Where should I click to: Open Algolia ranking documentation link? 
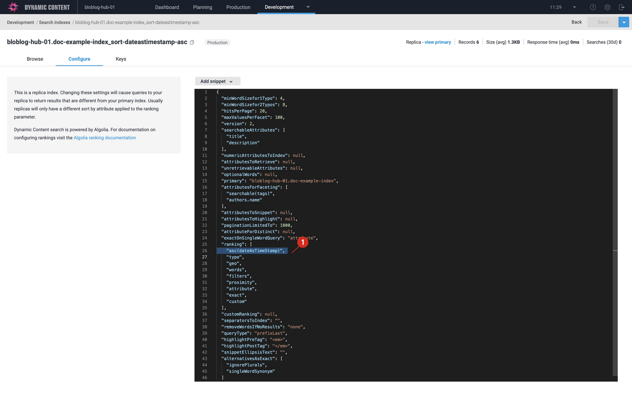point(105,138)
